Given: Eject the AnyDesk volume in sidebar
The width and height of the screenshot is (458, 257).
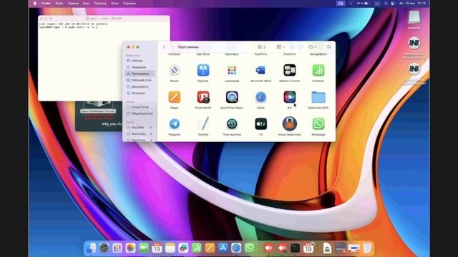Looking at the screenshot, I should click(151, 127).
